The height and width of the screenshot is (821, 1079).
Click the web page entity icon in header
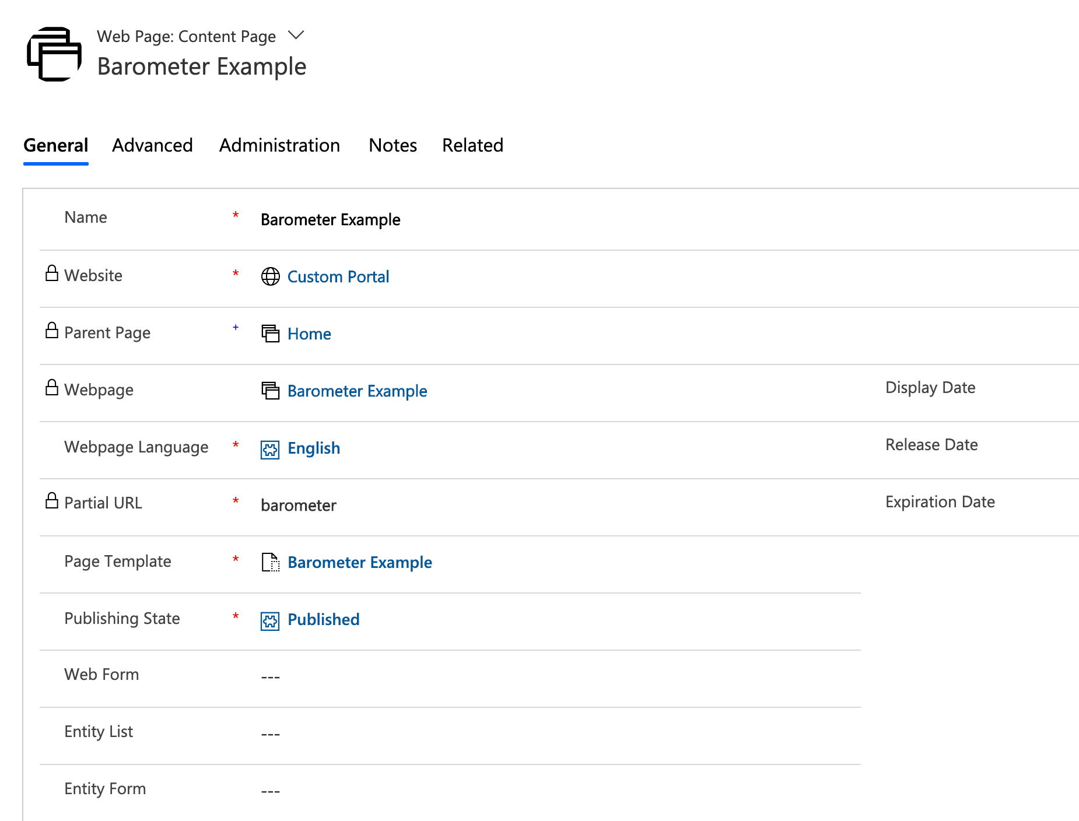[54, 54]
